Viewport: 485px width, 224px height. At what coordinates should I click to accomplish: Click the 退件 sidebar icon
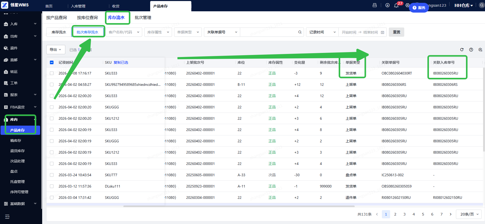click(6, 48)
